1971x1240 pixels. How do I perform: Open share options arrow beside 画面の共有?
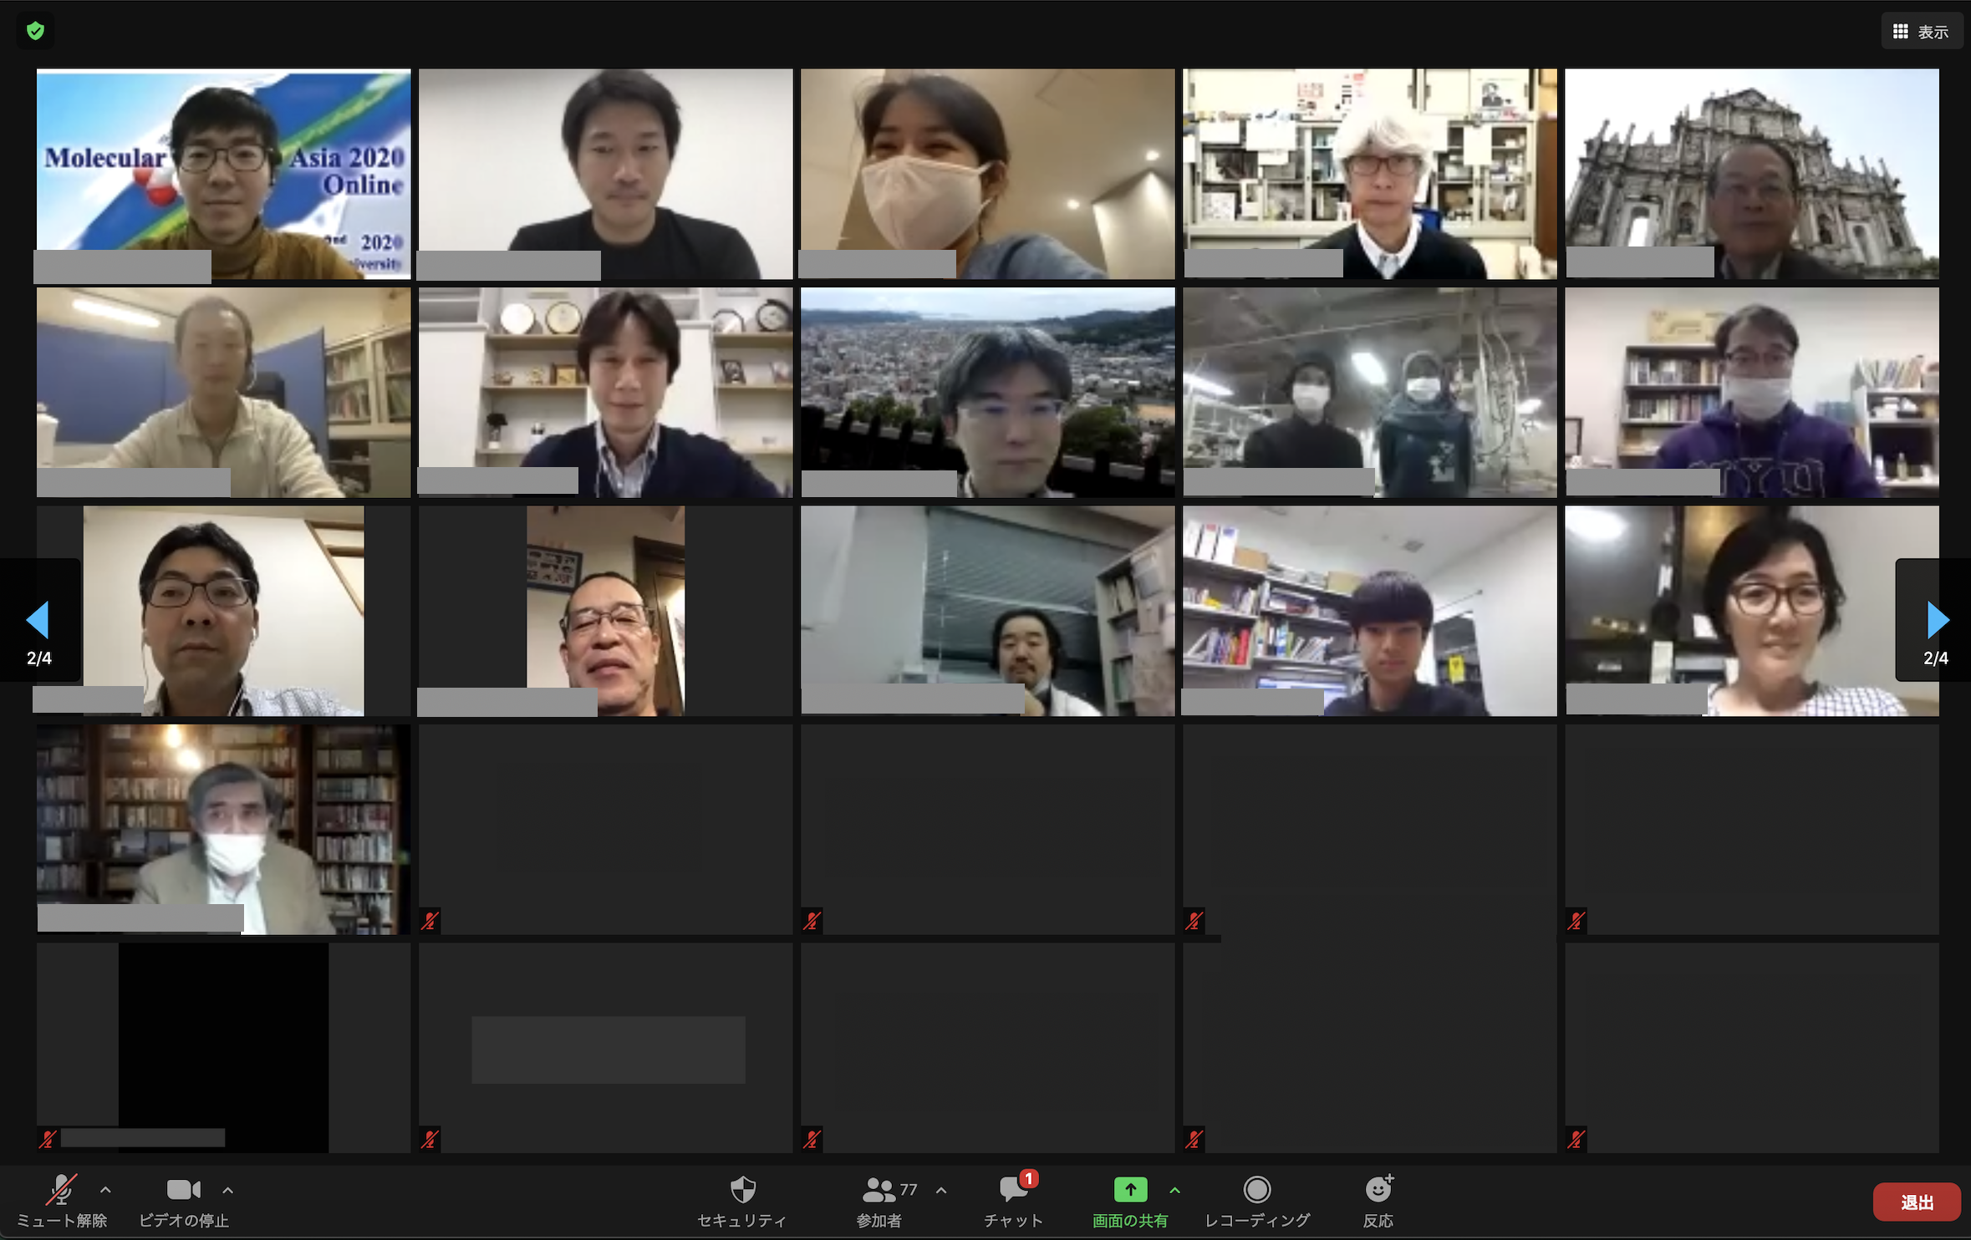pyautogui.click(x=1174, y=1190)
